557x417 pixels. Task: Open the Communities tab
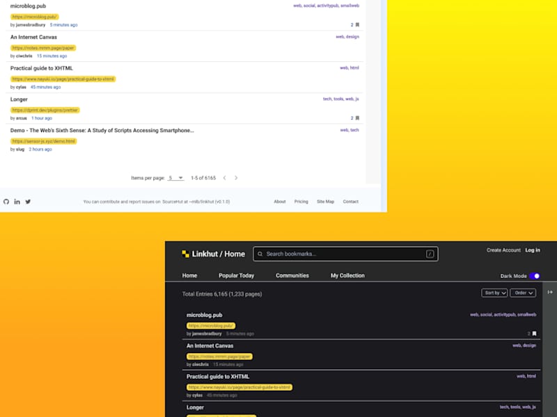[292, 275]
